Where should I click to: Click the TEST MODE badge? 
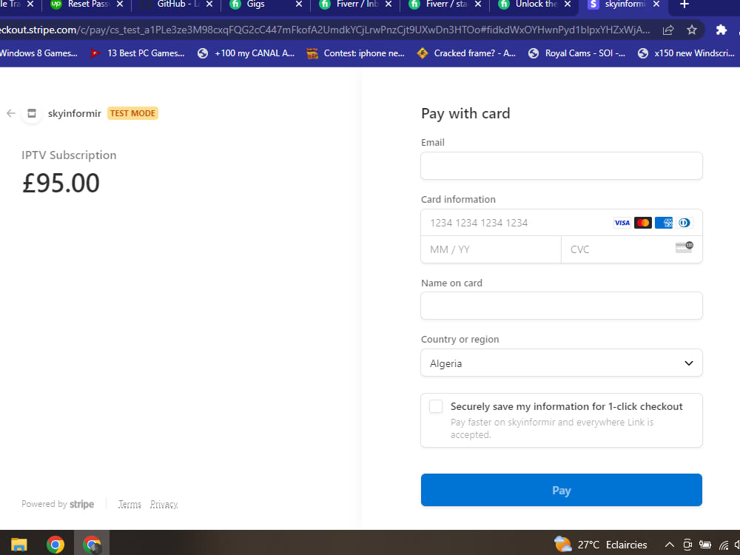pos(132,113)
